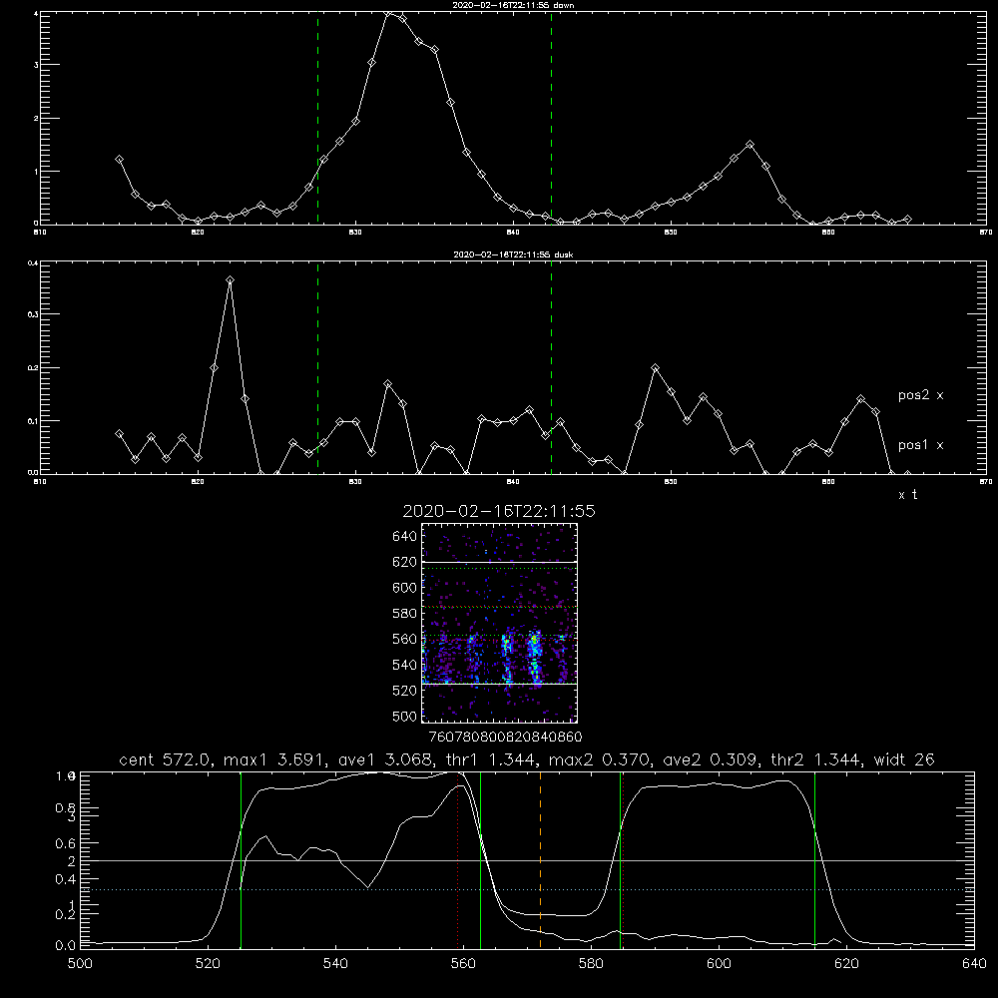
Task: Click the green vertical line at 615 in bottom plot
Action: [814, 859]
